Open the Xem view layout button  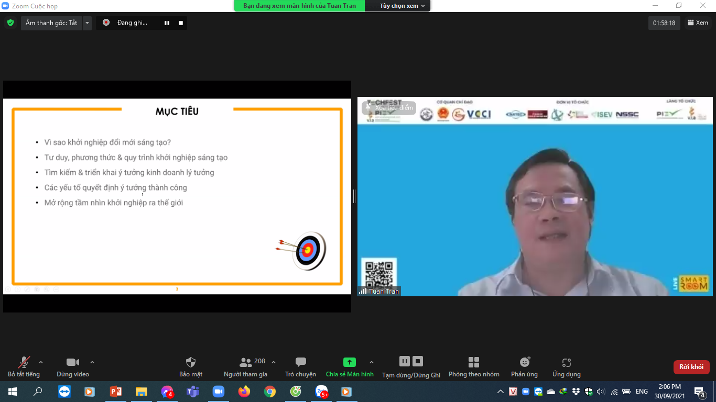click(x=698, y=23)
